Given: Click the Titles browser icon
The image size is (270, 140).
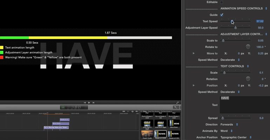Looking at the screenshot, I should click(141, 111).
